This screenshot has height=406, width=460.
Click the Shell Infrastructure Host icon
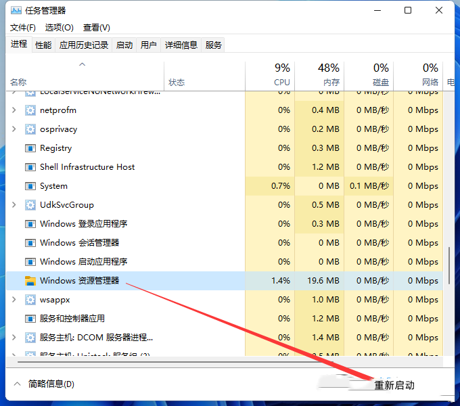point(30,167)
